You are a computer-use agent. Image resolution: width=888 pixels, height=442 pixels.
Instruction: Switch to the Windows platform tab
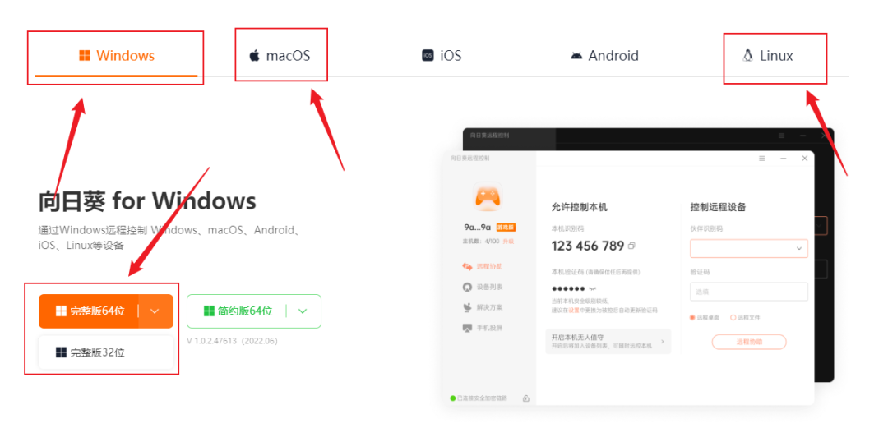coord(116,56)
